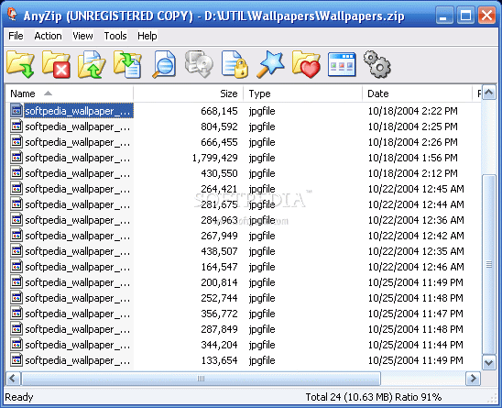Click the file icon of the 252,744 row
This screenshot has width=502, height=408.
pos(16,298)
